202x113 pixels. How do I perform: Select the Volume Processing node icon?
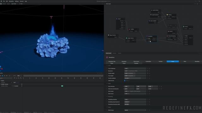coord(167,36)
